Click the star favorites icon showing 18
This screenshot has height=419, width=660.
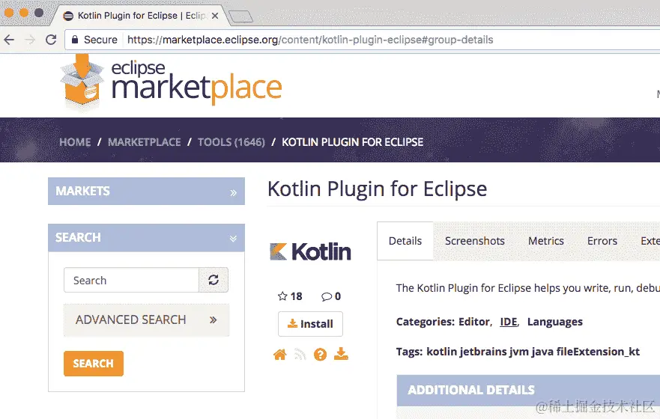point(282,296)
